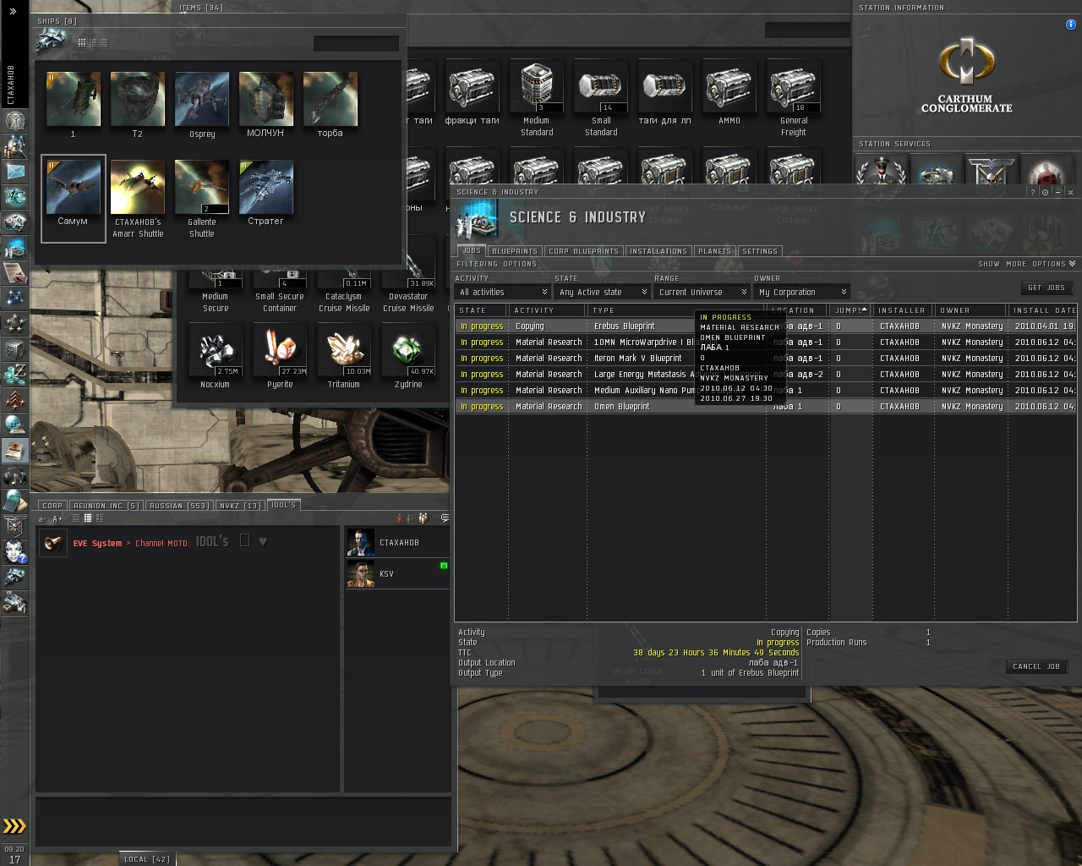This screenshot has width=1082, height=866.
Task: Click the Science & Industry help question mark
Action: (x=1032, y=192)
